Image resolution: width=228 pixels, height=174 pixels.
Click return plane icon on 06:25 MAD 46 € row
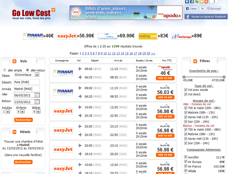(80, 77)
